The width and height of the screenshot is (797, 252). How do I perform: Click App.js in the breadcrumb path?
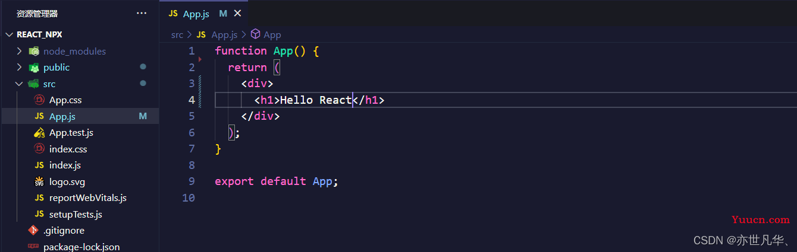[x=224, y=34]
